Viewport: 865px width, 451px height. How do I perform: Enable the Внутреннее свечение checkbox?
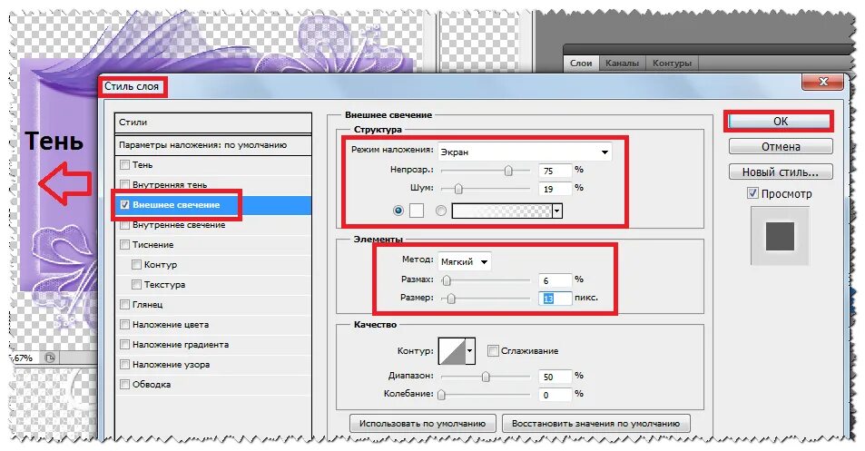[x=124, y=225]
